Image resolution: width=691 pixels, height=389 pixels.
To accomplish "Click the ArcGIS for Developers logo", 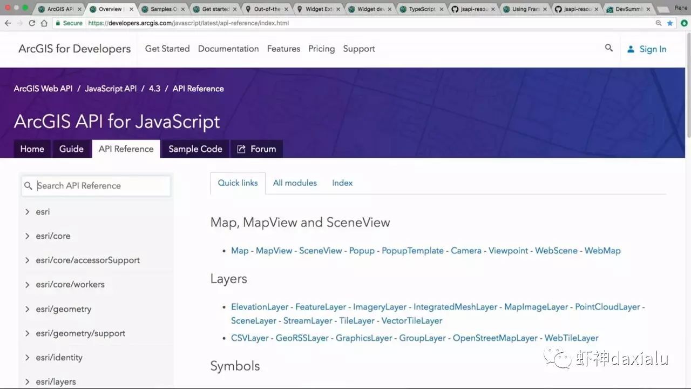I will click(74, 49).
